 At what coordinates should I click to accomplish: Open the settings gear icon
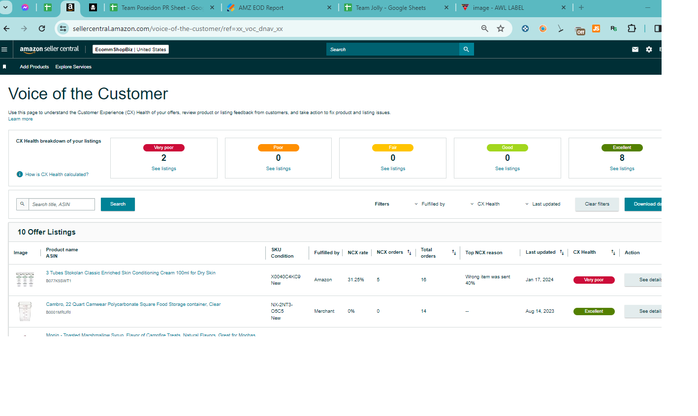[649, 49]
